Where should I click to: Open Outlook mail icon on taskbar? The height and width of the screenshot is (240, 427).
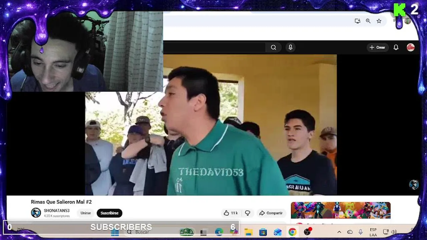tap(278, 232)
